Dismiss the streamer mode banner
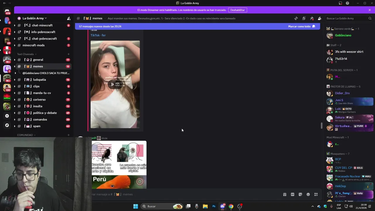Screen dimensions: 375x211 coord(370,10)
